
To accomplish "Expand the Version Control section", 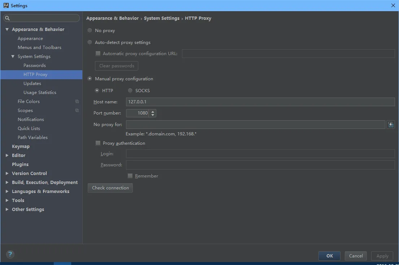I will pyautogui.click(x=7, y=174).
